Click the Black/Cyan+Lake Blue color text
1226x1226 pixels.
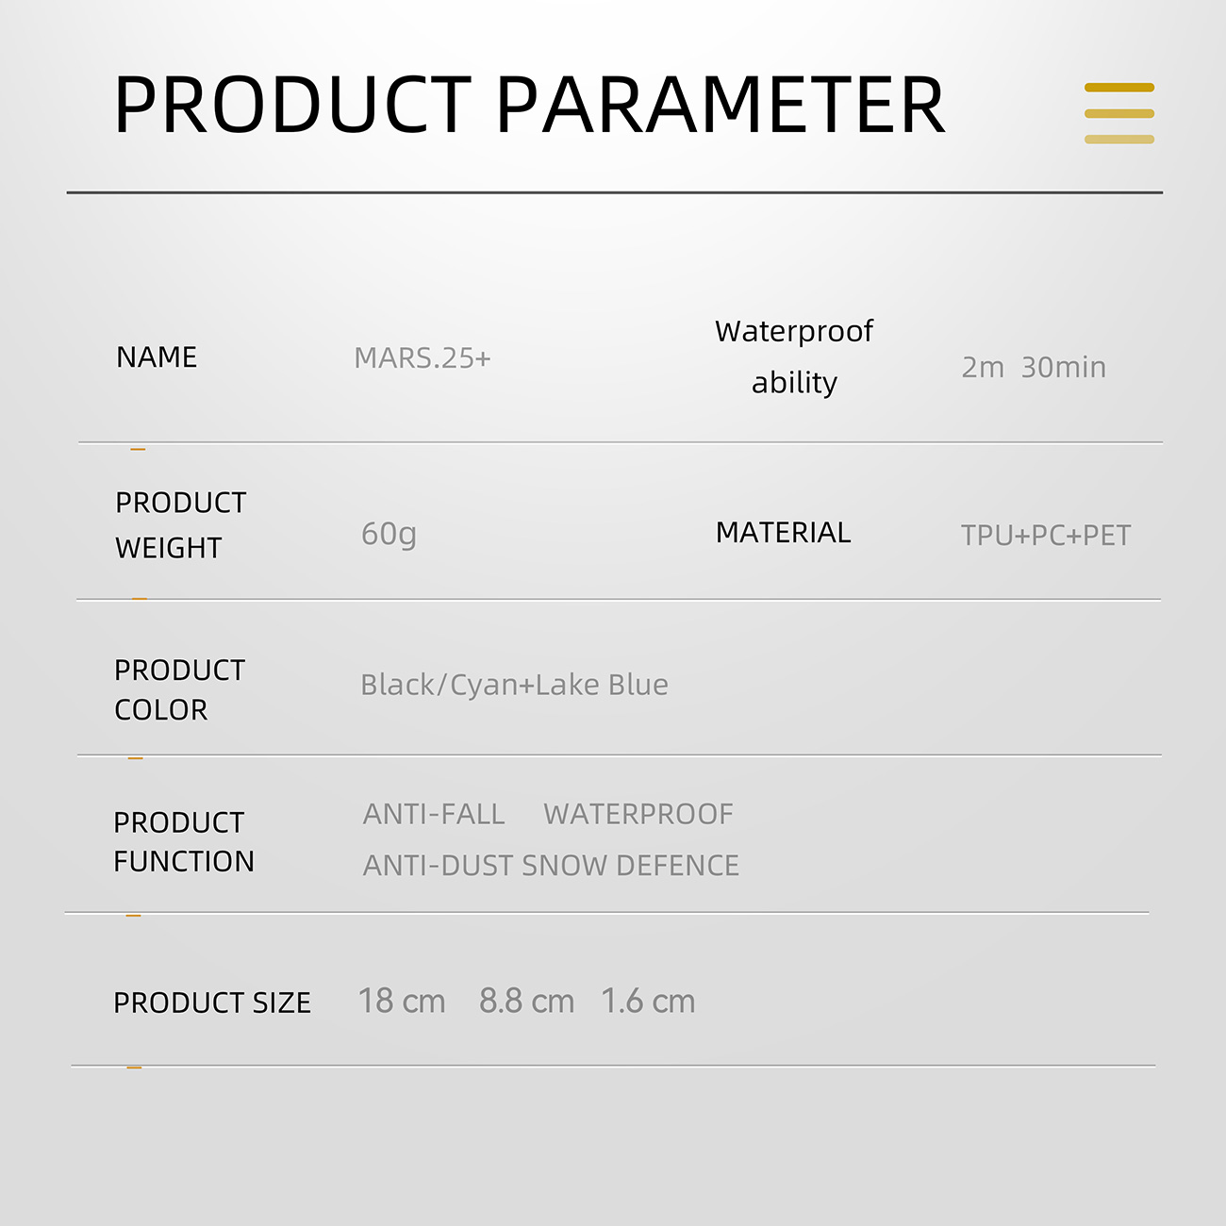coord(514,685)
